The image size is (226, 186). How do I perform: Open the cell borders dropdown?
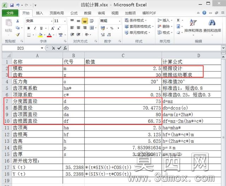click(33, 35)
